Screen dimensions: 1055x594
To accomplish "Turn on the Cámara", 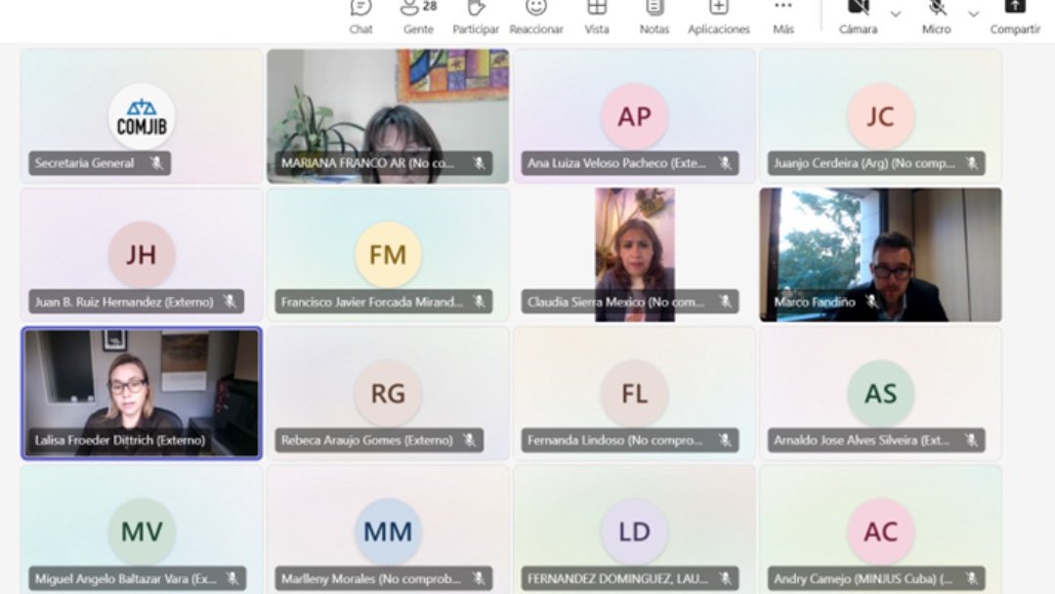I will pos(859,17).
